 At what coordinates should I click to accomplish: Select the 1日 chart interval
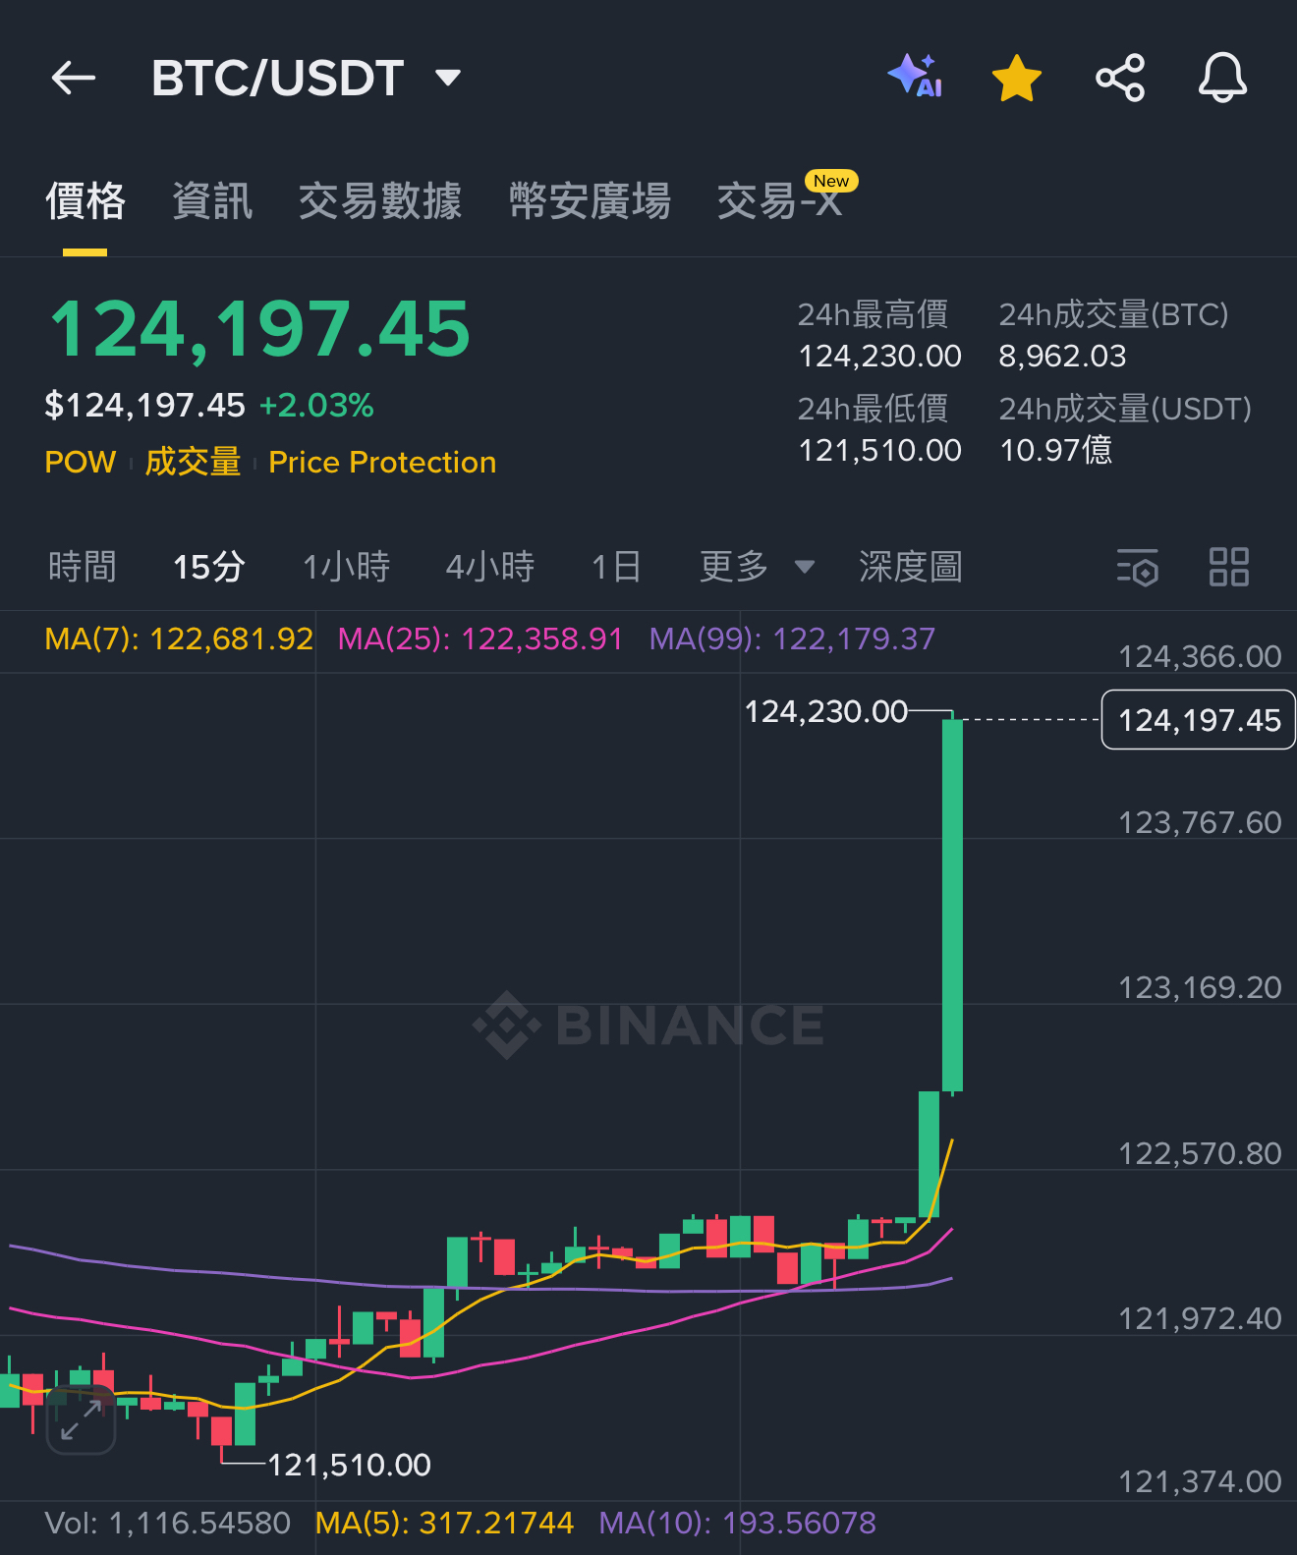coord(616,567)
